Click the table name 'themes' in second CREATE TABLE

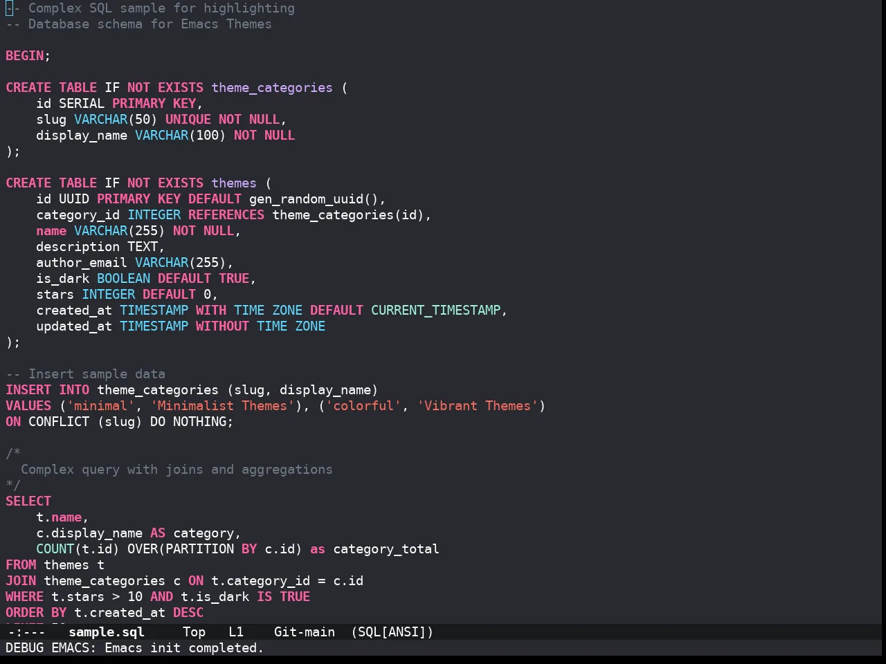[x=234, y=183]
